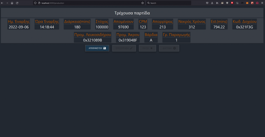The width and height of the screenshot is (265, 137).
Task: Open the Firefox hamburger application menu
Action: (262, 3)
